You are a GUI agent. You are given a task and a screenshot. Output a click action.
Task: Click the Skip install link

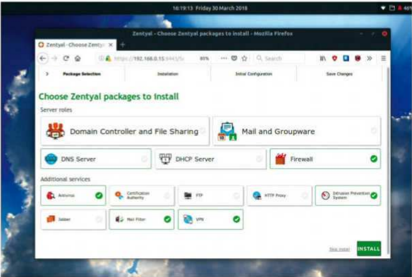pyautogui.click(x=339, y=249)
